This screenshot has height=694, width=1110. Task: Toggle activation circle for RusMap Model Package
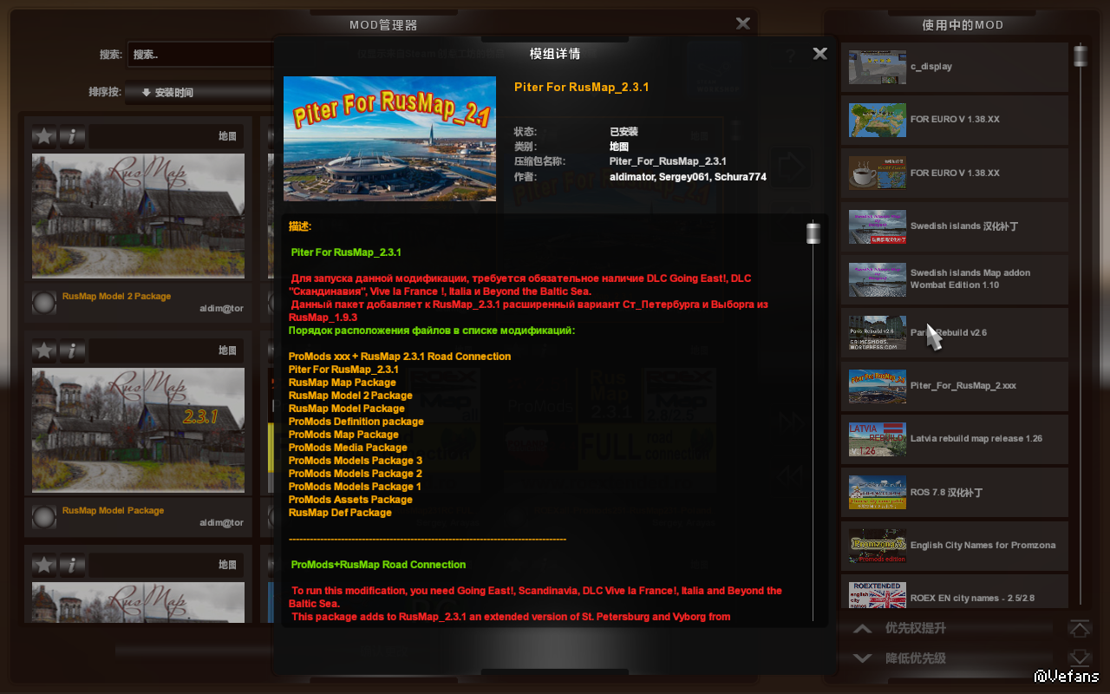point(44,517)
